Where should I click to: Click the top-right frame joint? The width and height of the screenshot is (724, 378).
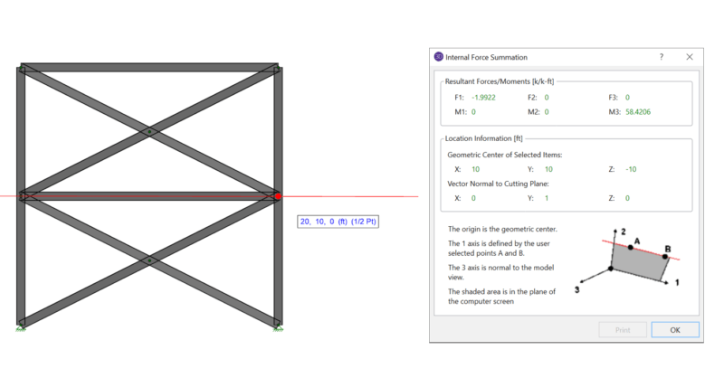point(278,69)
